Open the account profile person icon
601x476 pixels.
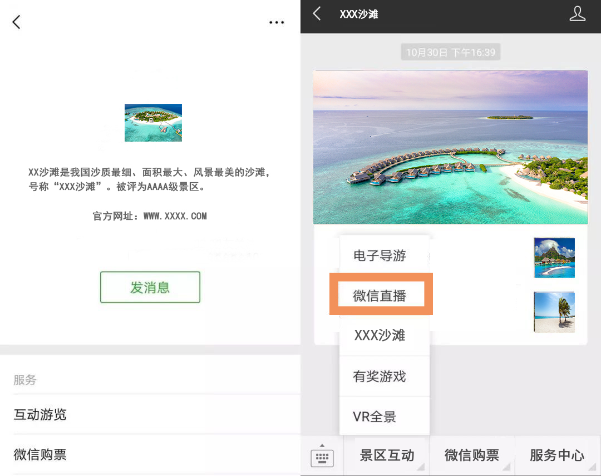point(578,14)
